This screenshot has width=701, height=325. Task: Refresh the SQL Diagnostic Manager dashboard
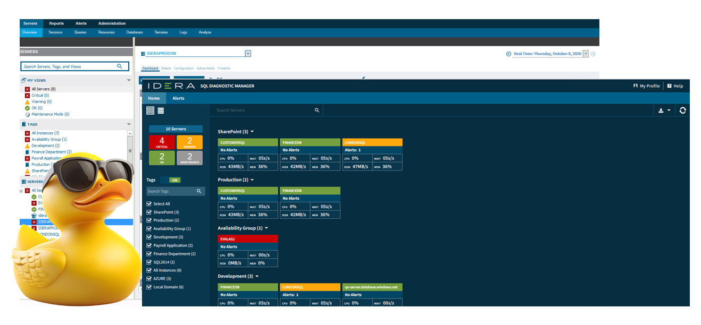tap(683, 110)
